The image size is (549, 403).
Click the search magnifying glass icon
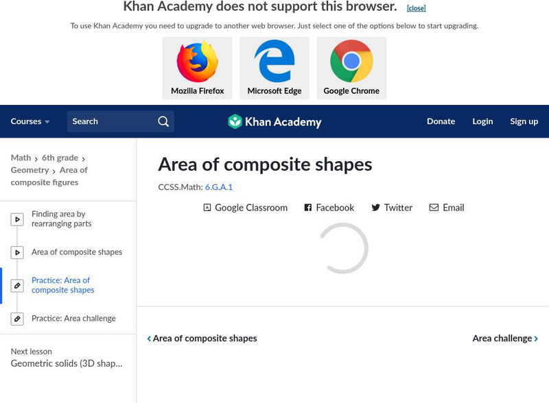point(163,121)
